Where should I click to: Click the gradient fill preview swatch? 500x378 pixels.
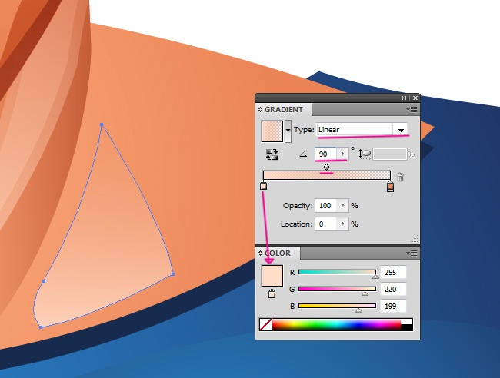272,131
